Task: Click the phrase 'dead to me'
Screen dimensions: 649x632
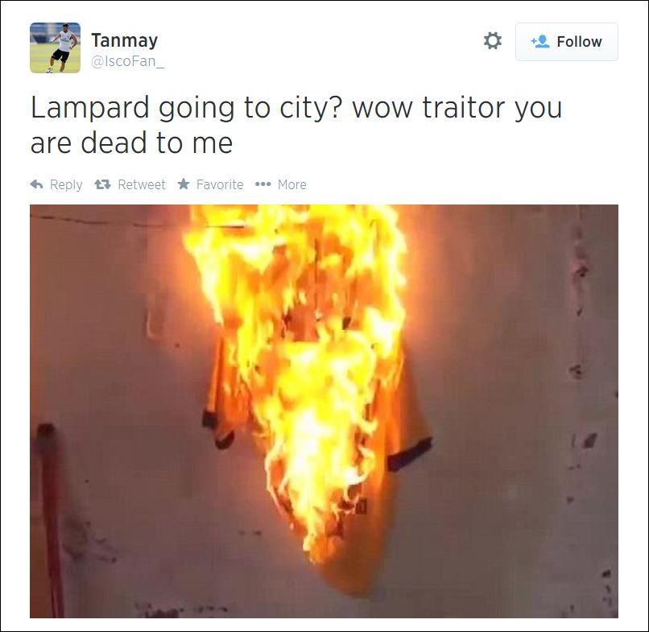Action: (x=156, y=143)
